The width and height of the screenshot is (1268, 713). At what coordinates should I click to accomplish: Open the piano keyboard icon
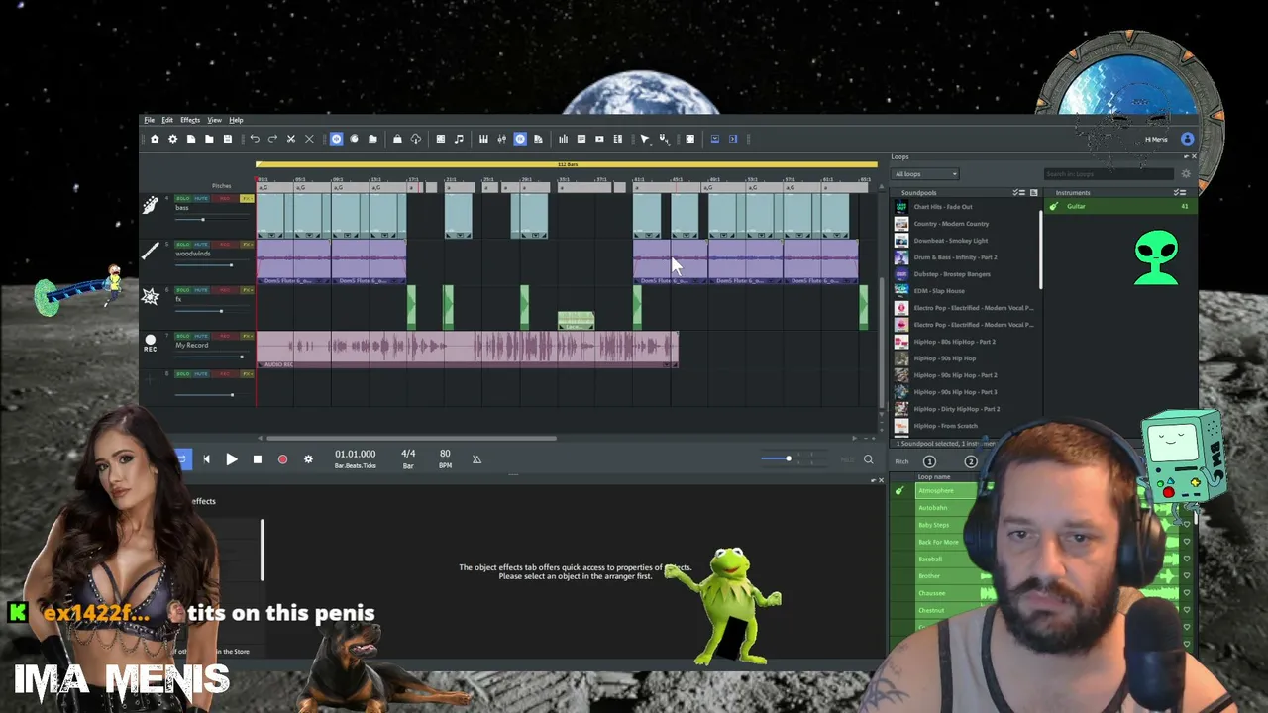click(x=483, y=139)
